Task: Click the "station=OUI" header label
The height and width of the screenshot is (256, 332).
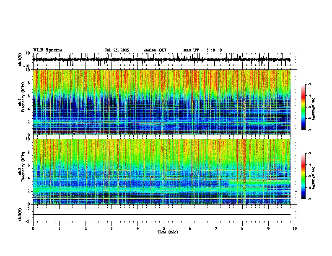Action: click(x=155, y=50)
